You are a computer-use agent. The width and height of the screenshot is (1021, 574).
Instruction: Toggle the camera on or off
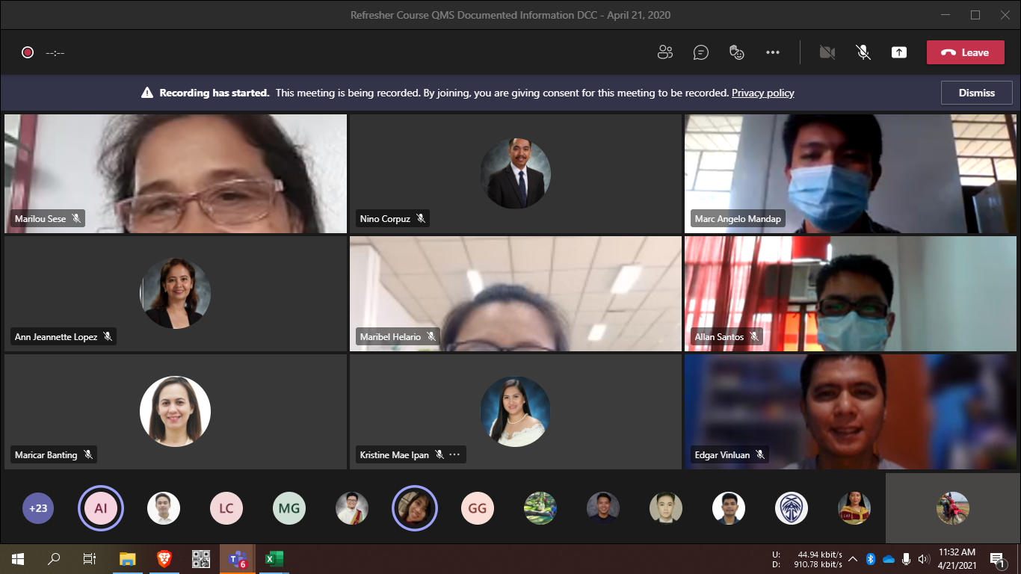pyautogui.click(x=827, y=52)
